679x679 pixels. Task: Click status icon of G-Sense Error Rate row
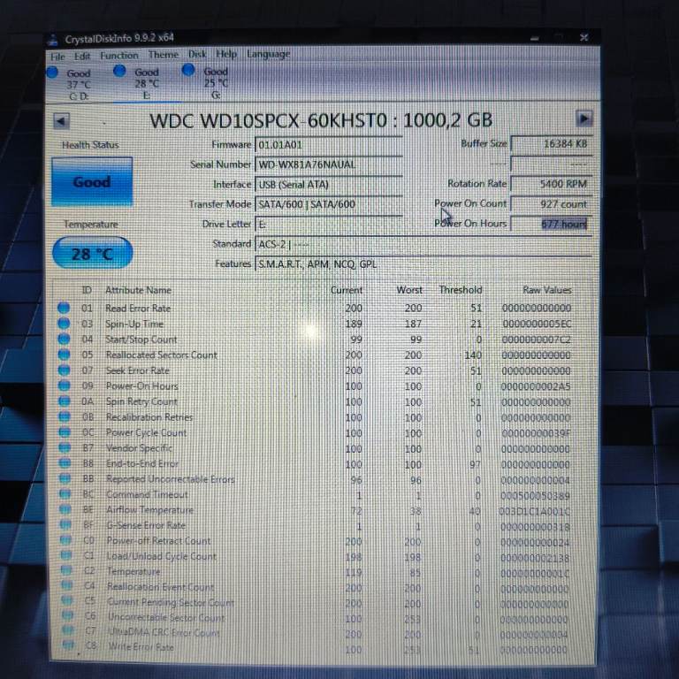(65, 525)
